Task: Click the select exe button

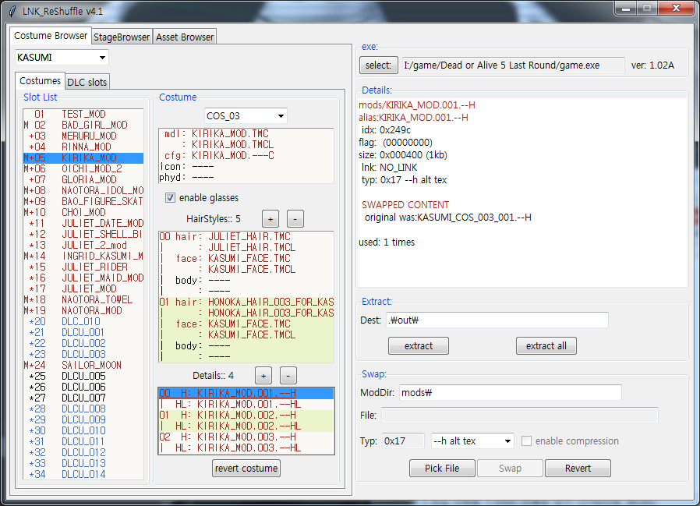Action: [x=378, y=65]
